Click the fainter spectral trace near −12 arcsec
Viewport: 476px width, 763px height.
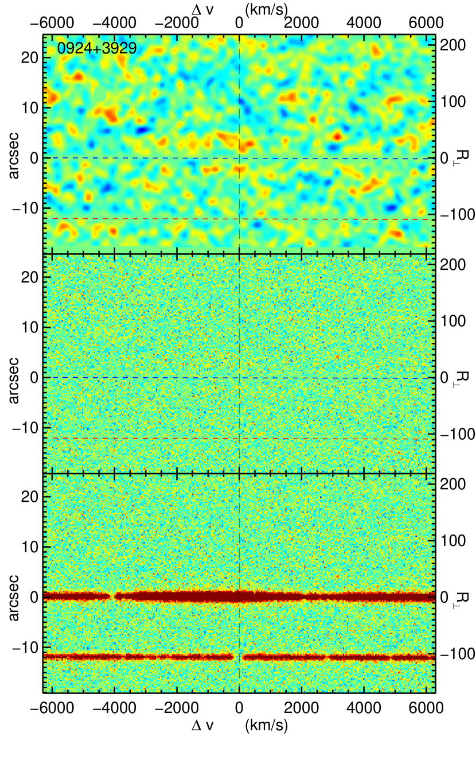click(239, 656)
